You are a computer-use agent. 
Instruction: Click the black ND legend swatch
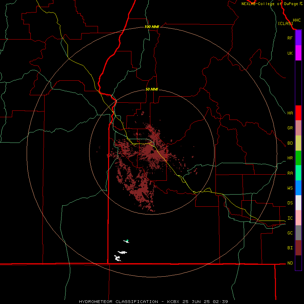(298, 263)
